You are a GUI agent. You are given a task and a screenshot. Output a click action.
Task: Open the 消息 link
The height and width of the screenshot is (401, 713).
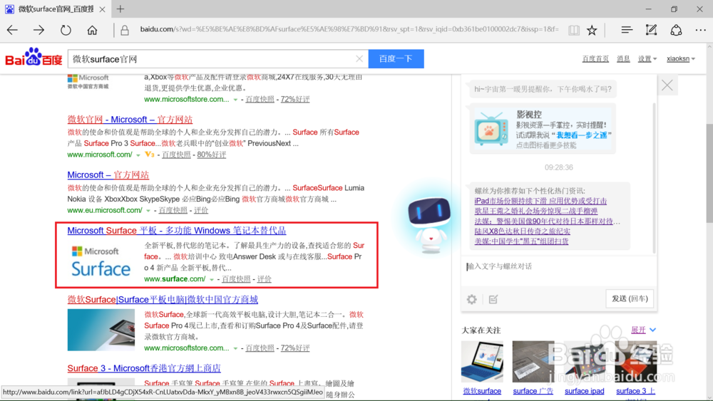click(623, 58)
